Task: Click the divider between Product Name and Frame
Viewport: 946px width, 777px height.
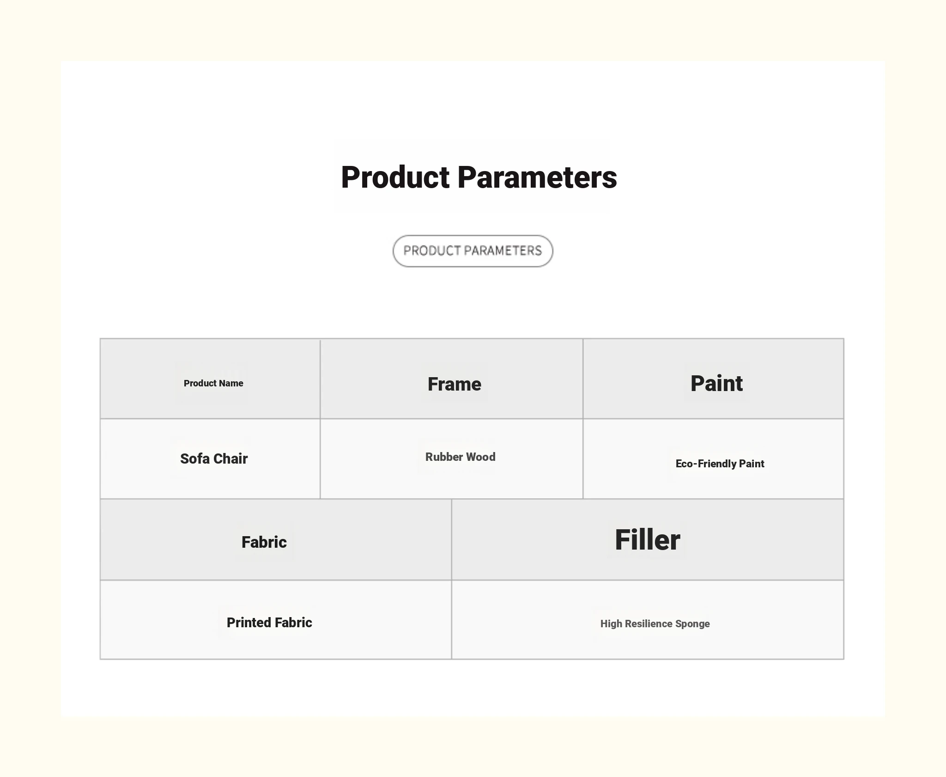Action: pyautogui.click(x=320, y=379)
